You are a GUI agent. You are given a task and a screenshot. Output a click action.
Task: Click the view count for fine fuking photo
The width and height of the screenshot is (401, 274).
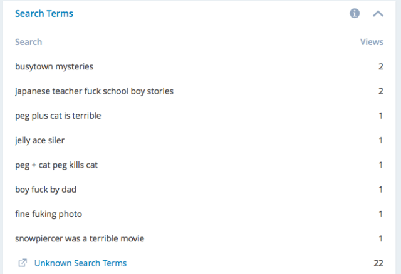pos(380,214)
